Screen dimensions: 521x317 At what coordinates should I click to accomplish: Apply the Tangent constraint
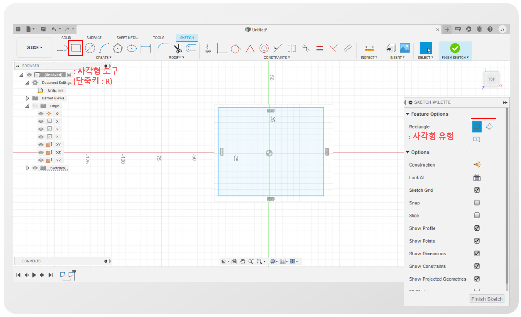point(236,48)
